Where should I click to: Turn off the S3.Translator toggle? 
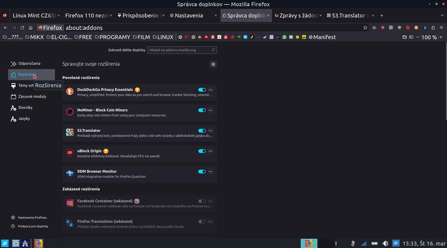[x=202, y=130]
